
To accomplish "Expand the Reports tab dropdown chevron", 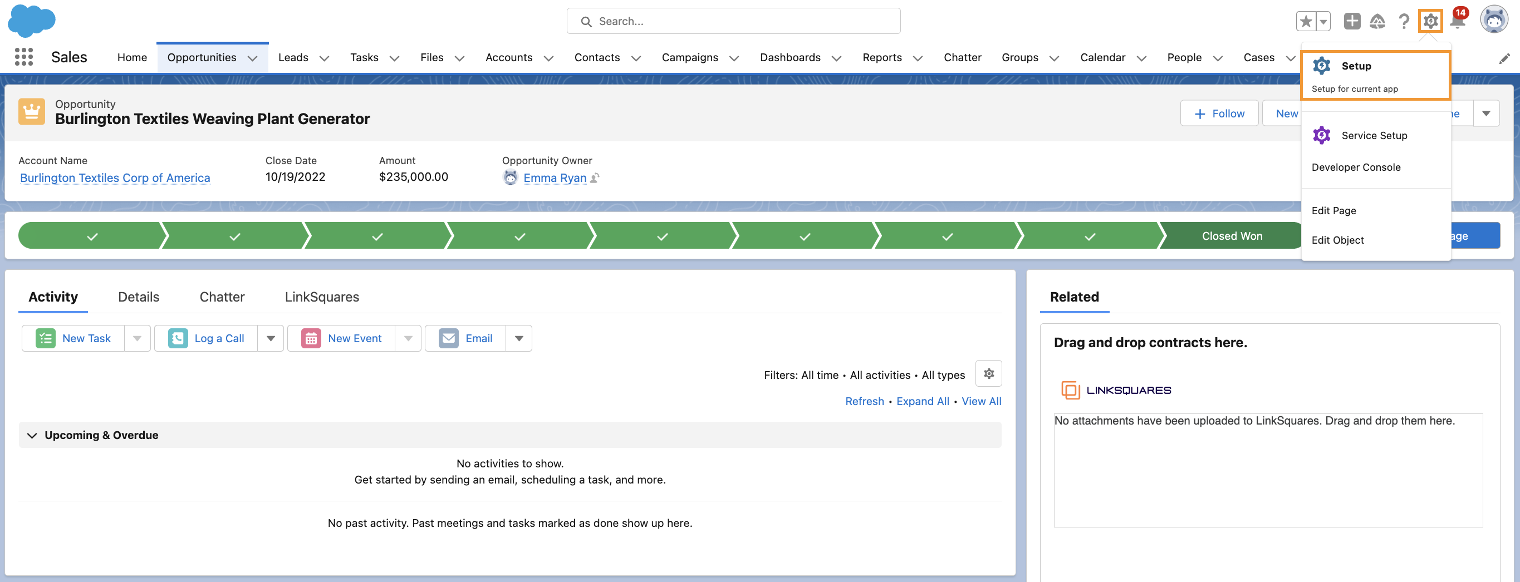I will (918, 58).
